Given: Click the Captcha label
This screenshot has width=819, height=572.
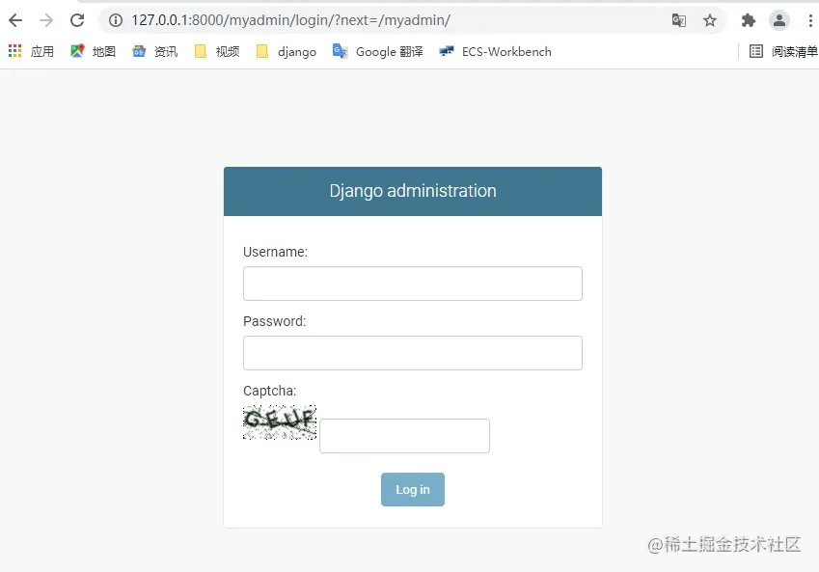Looking at the screenshot, I should click(269, 391).
